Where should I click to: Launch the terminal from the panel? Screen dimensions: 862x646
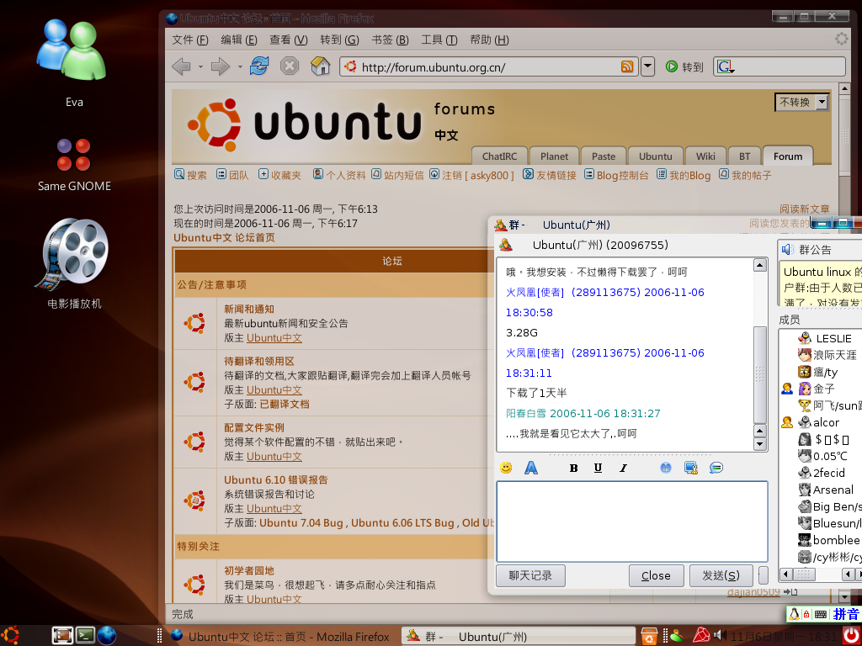[85, 636]
